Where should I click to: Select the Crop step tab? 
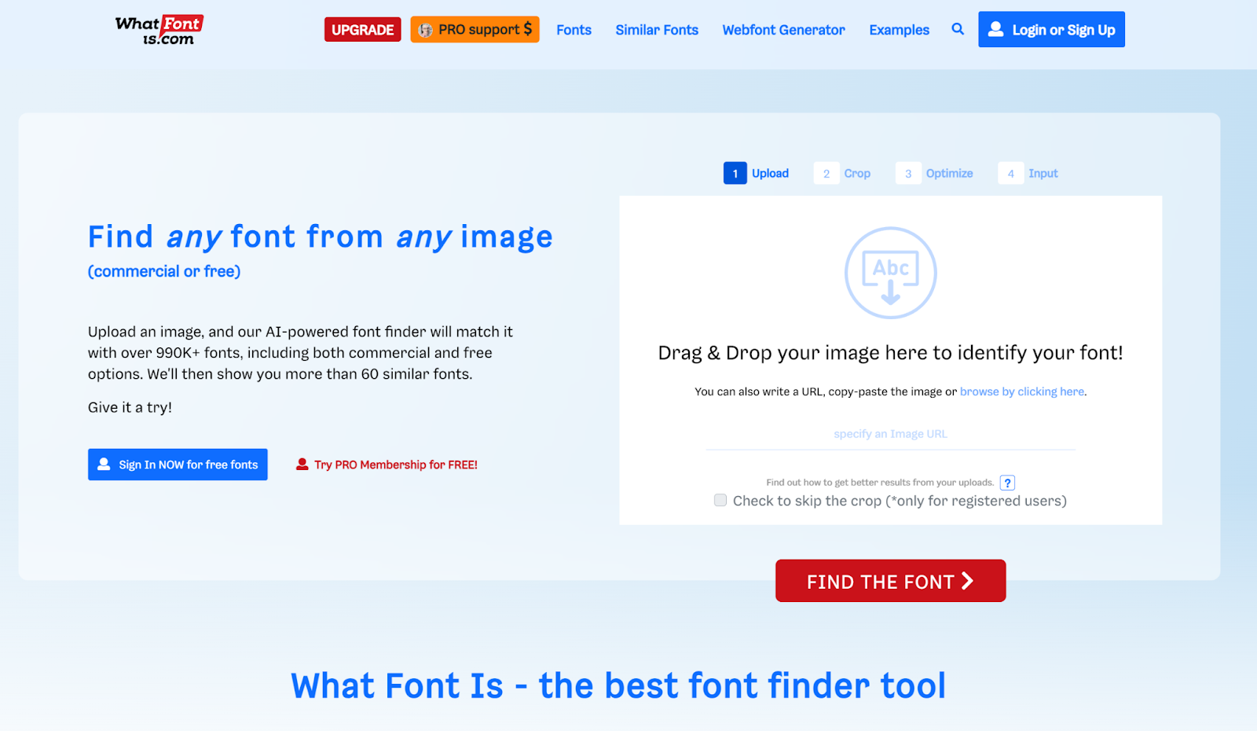pyautogui.click(x=843, y=173)
